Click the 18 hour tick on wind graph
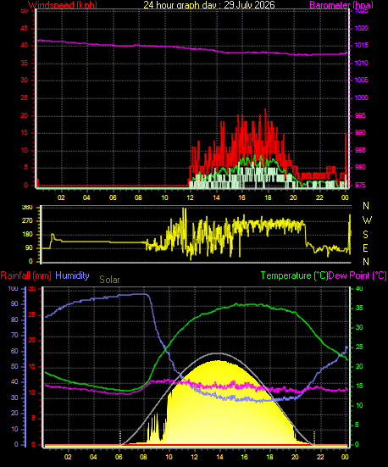 pyautogui.click(x=268, y=197)
